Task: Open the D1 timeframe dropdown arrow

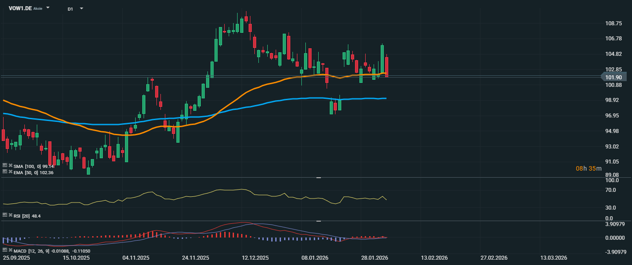Action: [81, 8]
